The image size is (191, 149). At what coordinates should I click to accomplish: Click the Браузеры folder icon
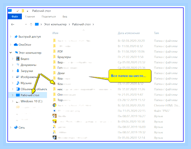tap(55, 57)
